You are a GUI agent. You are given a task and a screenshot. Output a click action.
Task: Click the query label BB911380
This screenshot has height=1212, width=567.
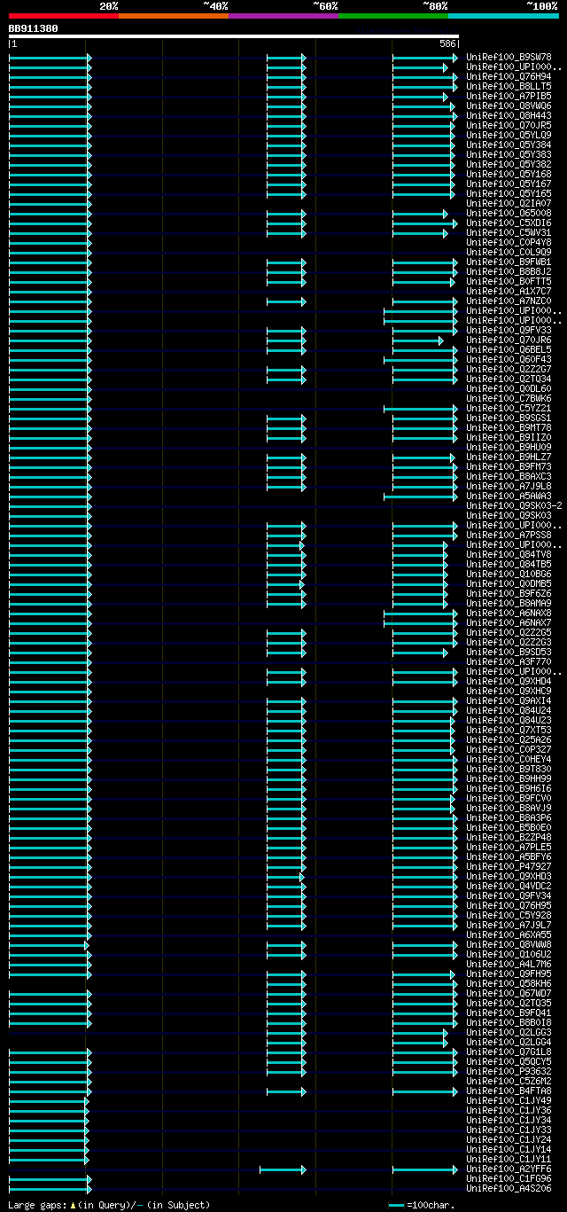pyautogui.click(x=34, y=28)
